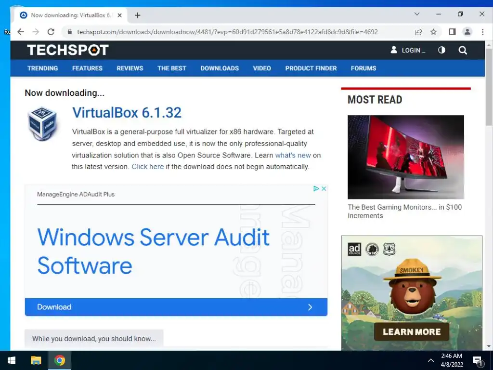Screen dimensions: 493x370
Task: Open the LOGIN dropdown
Action: [x=413, y=50]
